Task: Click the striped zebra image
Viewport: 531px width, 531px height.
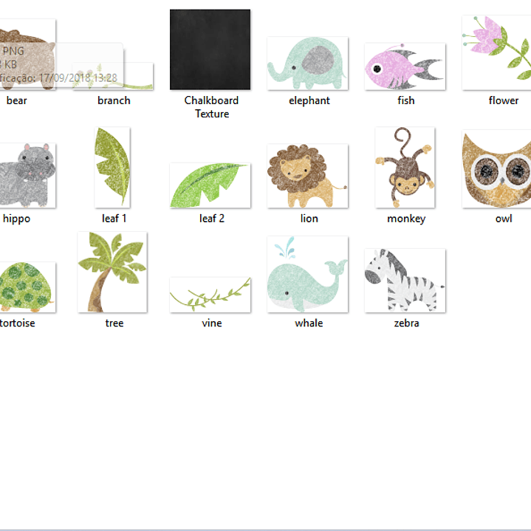Action: 405,281
